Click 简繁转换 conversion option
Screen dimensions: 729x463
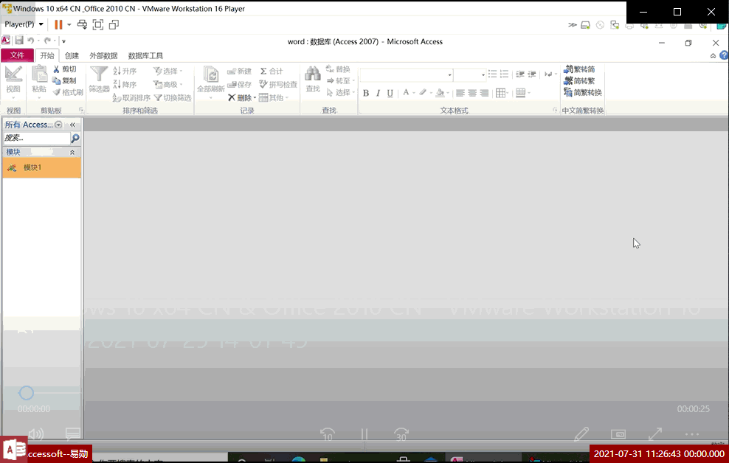click(583, 92)
